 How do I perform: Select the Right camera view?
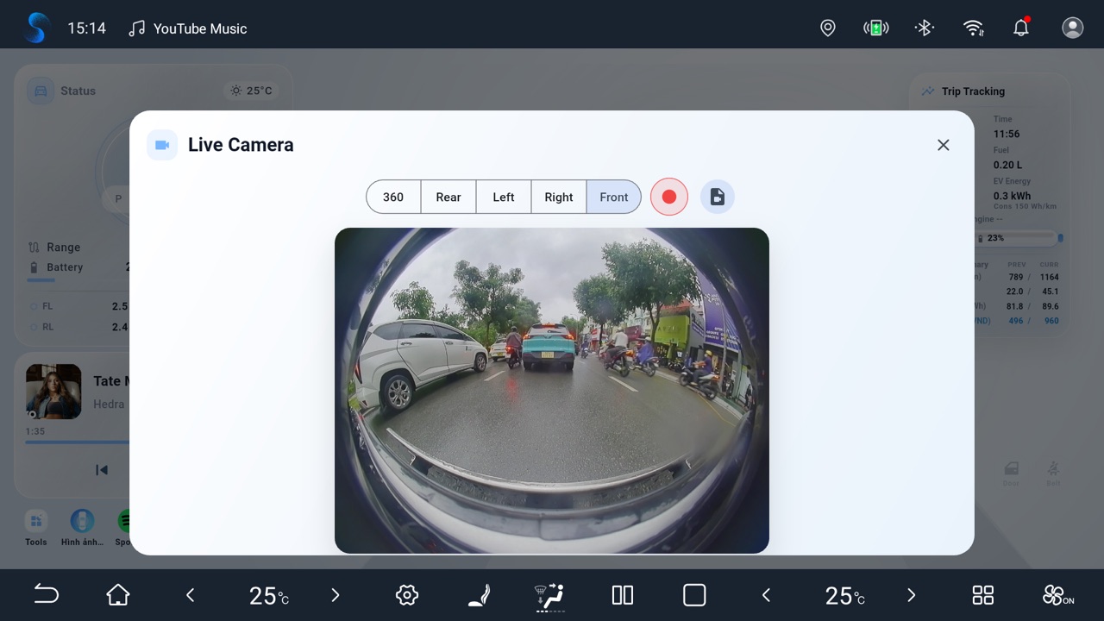[x=559, y=197]
